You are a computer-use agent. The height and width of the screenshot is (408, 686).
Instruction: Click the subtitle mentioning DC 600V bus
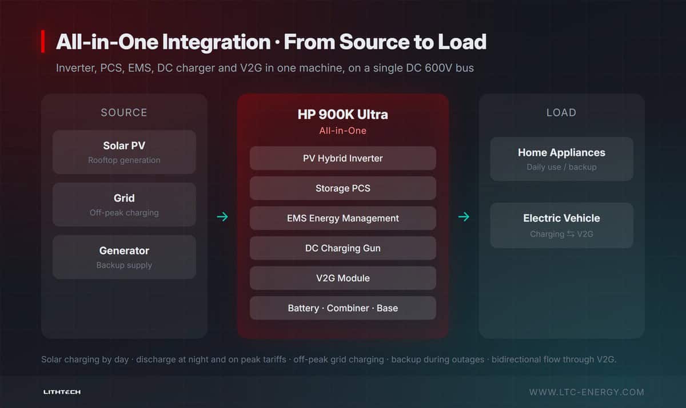[265, 68]
